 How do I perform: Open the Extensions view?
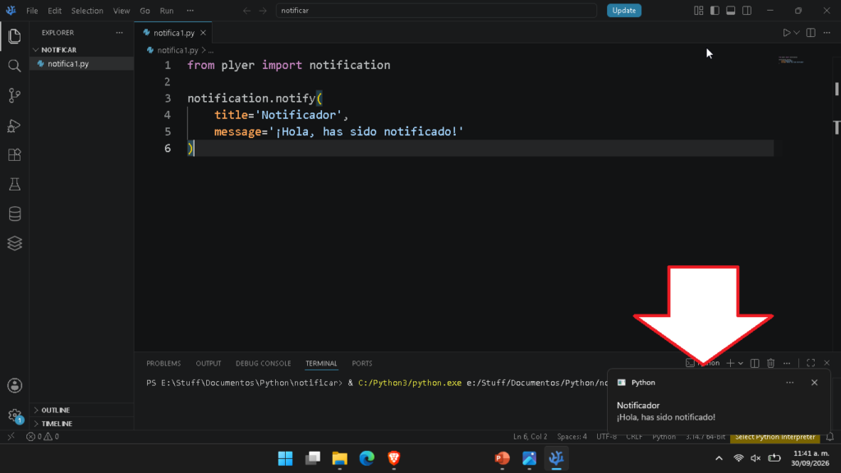pyautogui.click(x=15, y=155)
